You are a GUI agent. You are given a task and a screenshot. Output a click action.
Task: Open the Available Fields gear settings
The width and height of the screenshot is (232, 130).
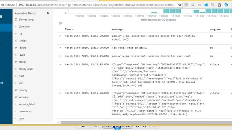click(47, 13)
